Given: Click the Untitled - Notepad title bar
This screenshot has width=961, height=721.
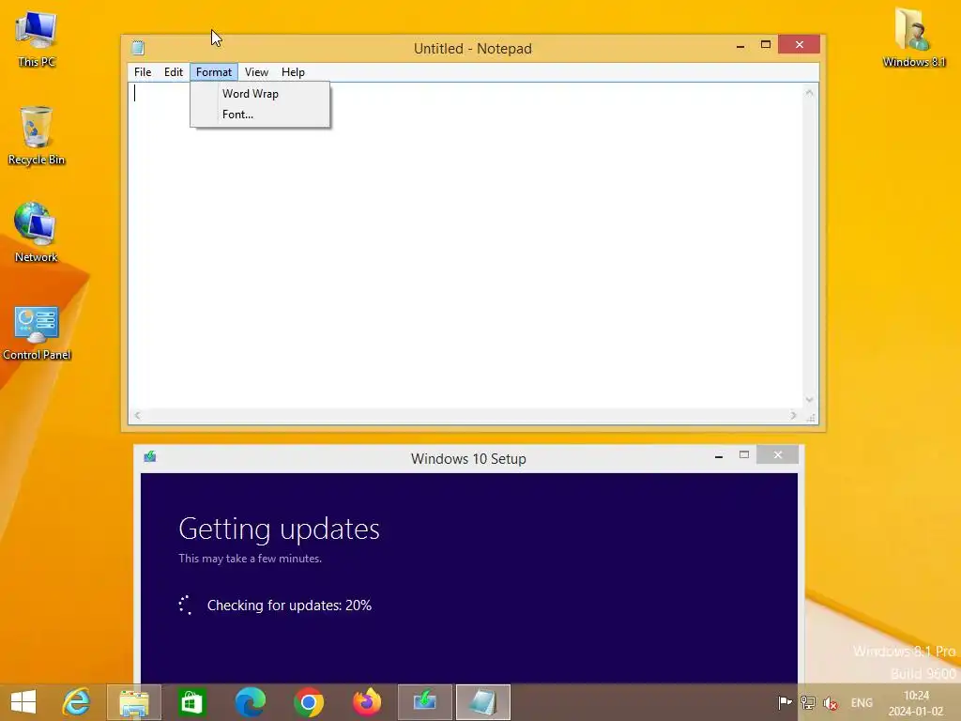Looking at the screenshot, I should pyautogui.click(x=473, y=49).
